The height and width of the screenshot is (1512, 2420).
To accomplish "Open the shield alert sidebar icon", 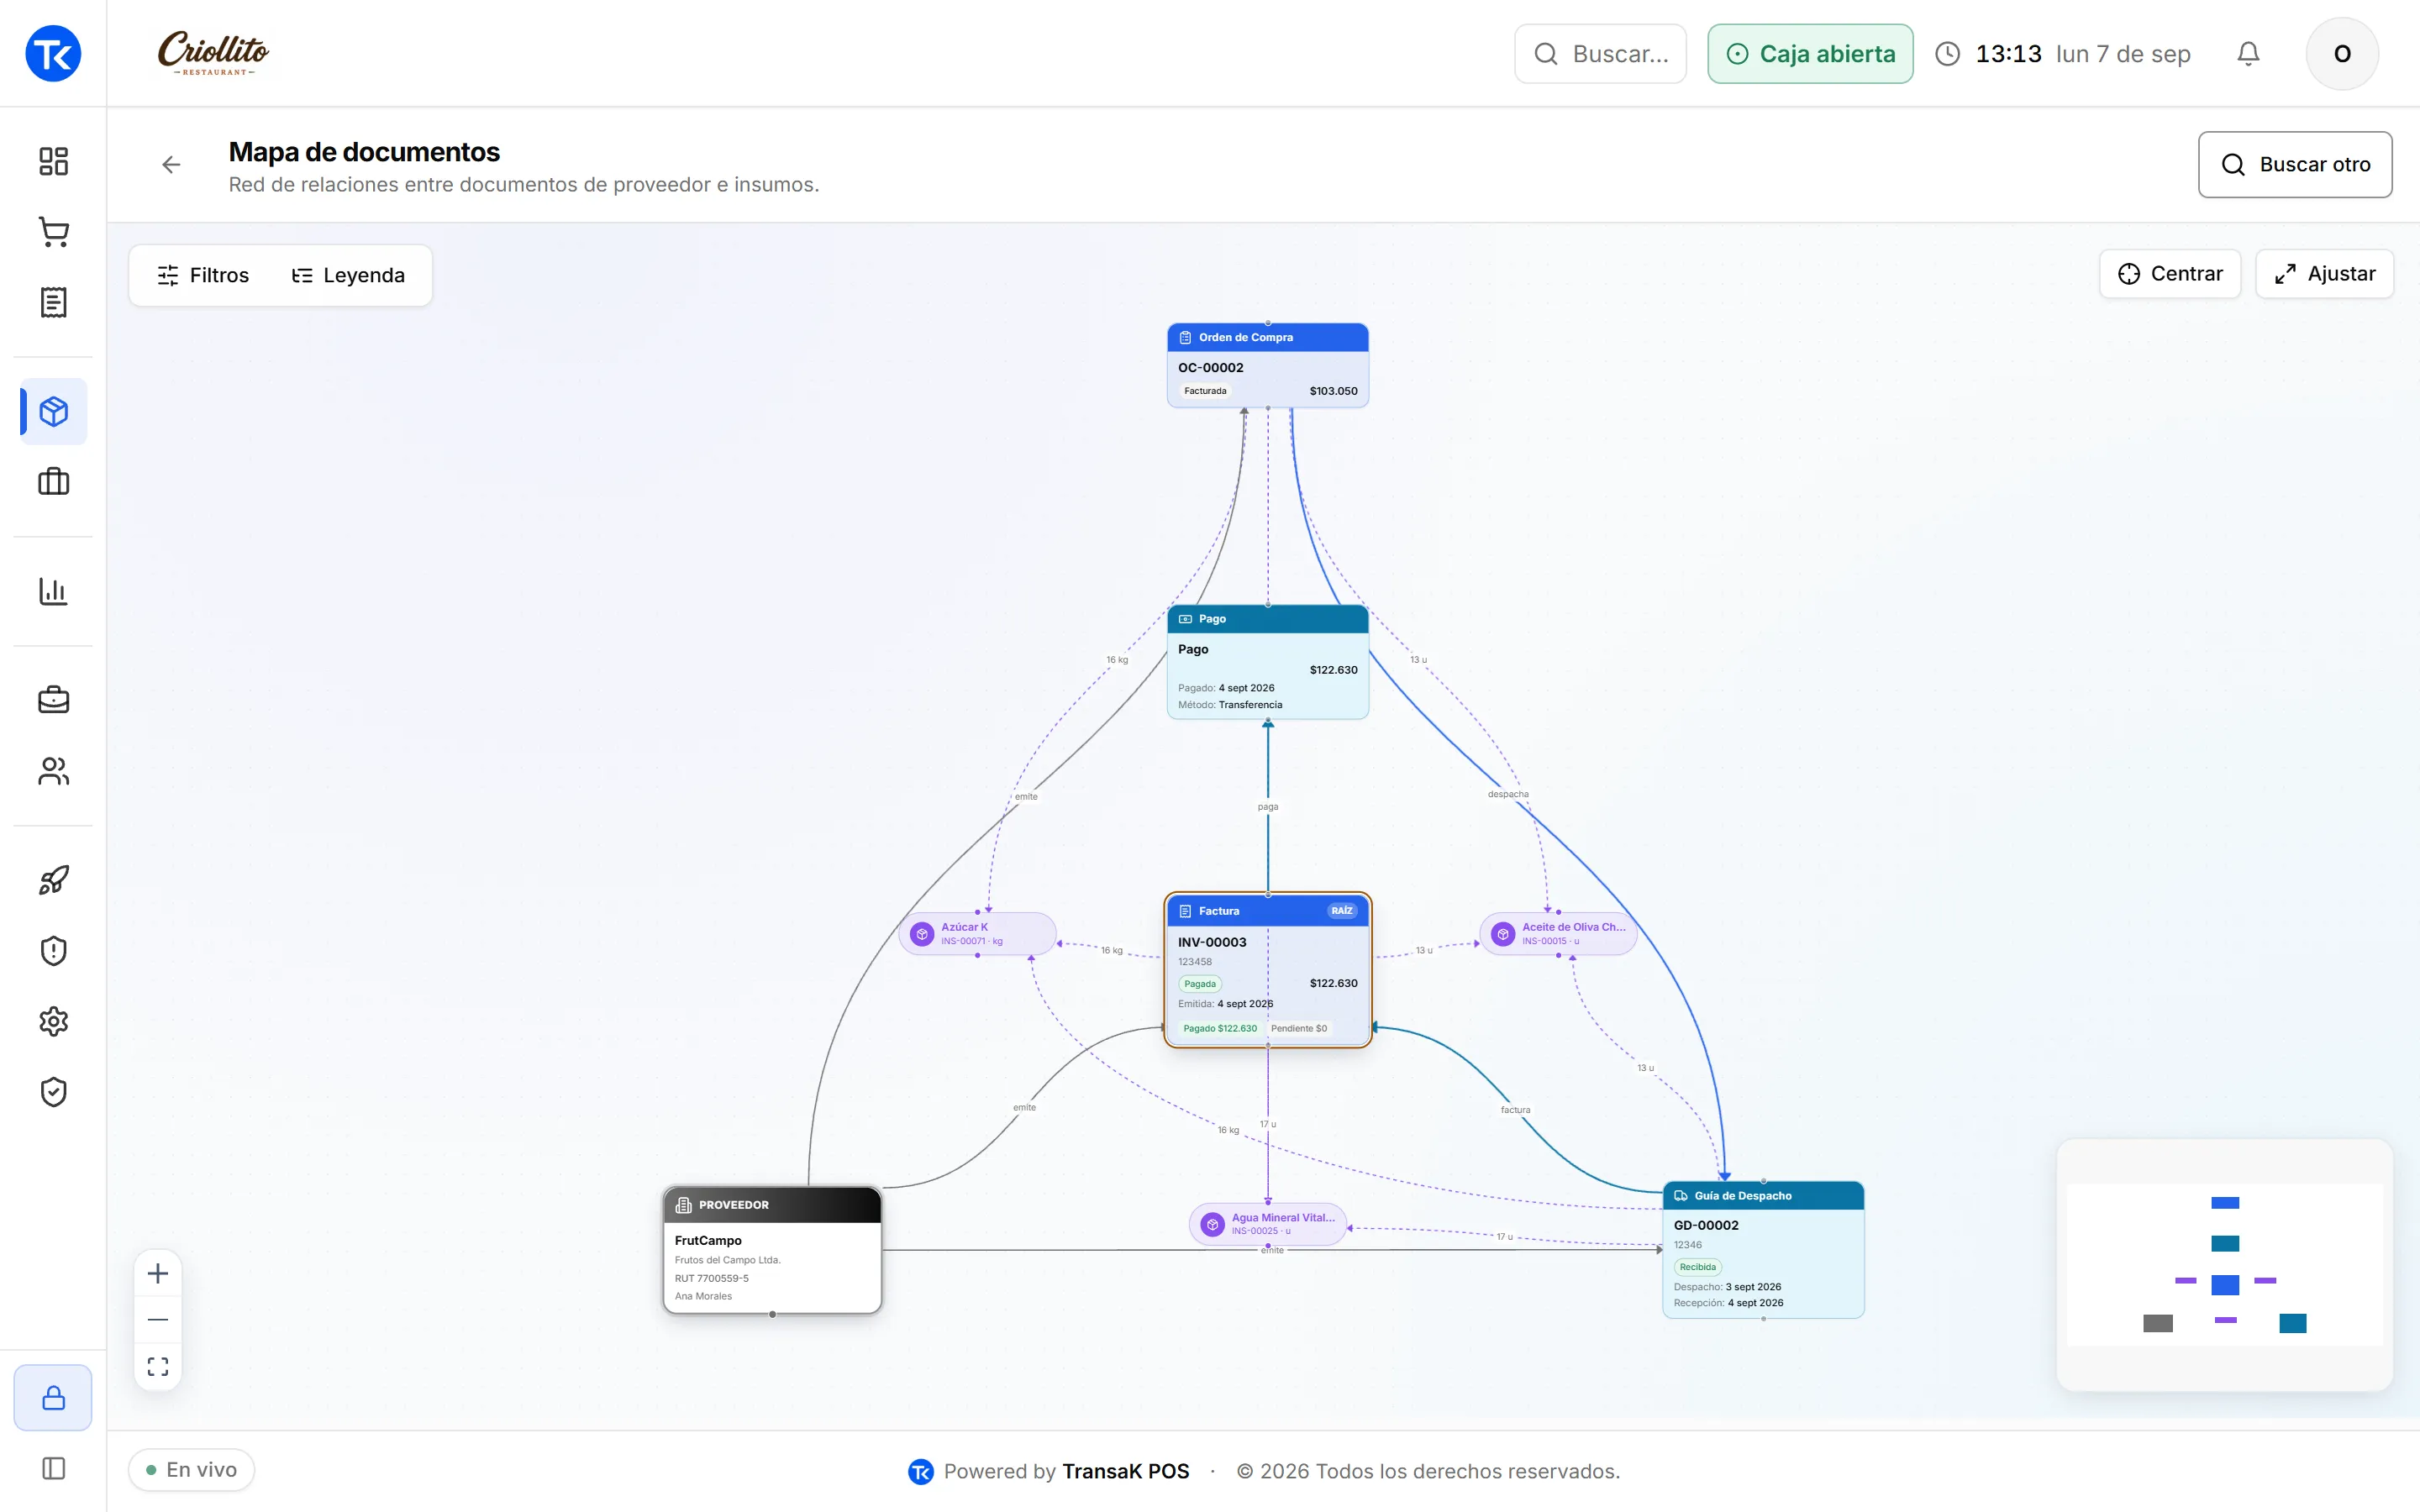I will click(x=53, y=950).
